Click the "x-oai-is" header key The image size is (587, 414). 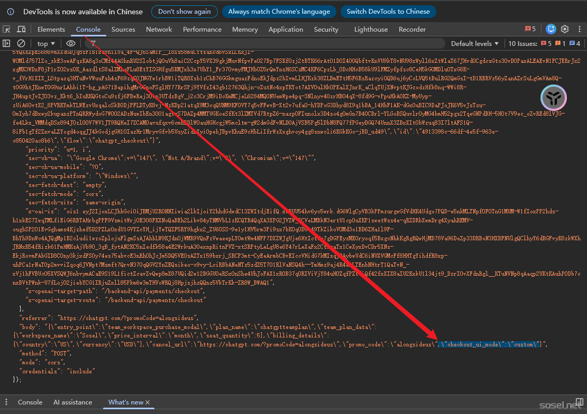42,211
